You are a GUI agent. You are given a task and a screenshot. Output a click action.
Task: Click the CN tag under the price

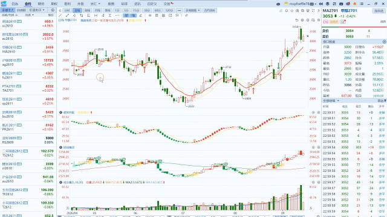pos(325,22)
